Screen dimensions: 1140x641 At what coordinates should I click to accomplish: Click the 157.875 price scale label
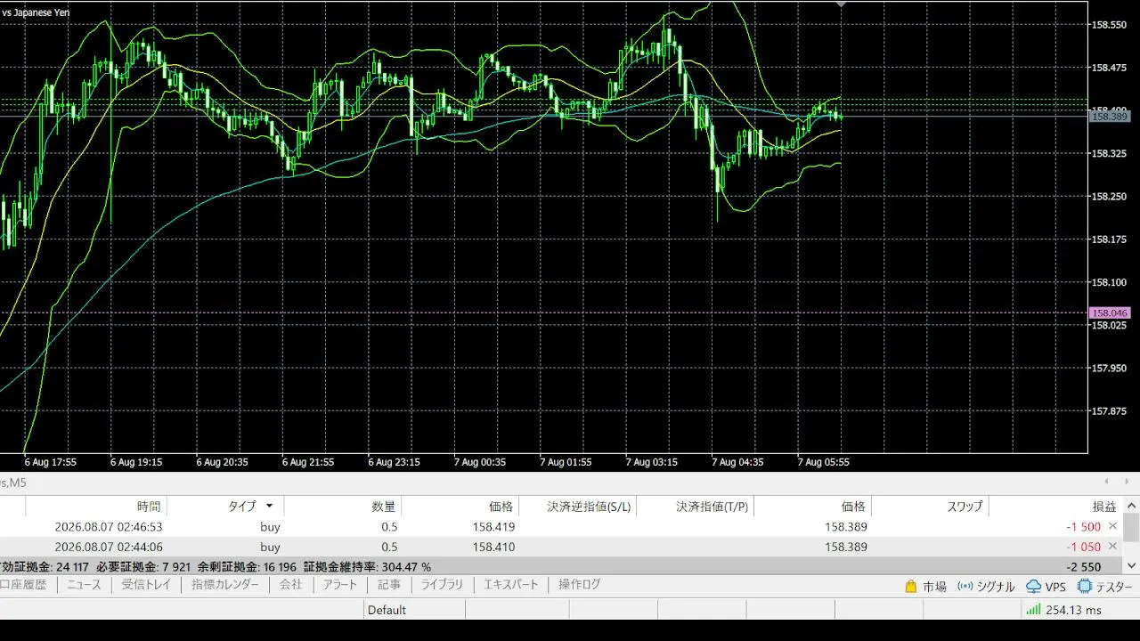point(1109,410)
